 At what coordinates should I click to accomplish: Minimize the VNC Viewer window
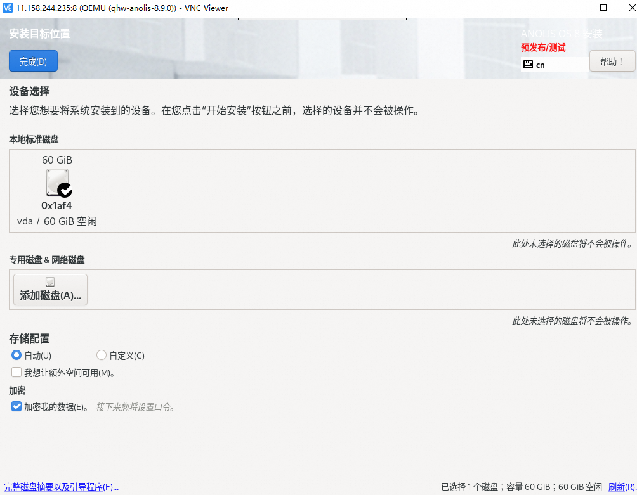point(574,8)
